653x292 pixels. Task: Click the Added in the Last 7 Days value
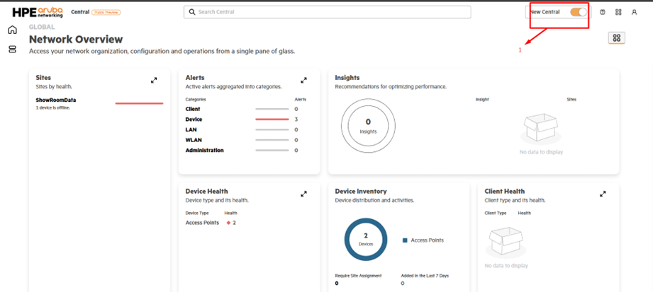click(403, 284)
